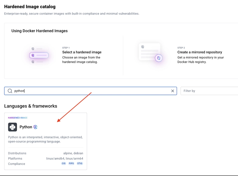
Task: Click the Python description text on the card
Action: click(x=46, y=139)
